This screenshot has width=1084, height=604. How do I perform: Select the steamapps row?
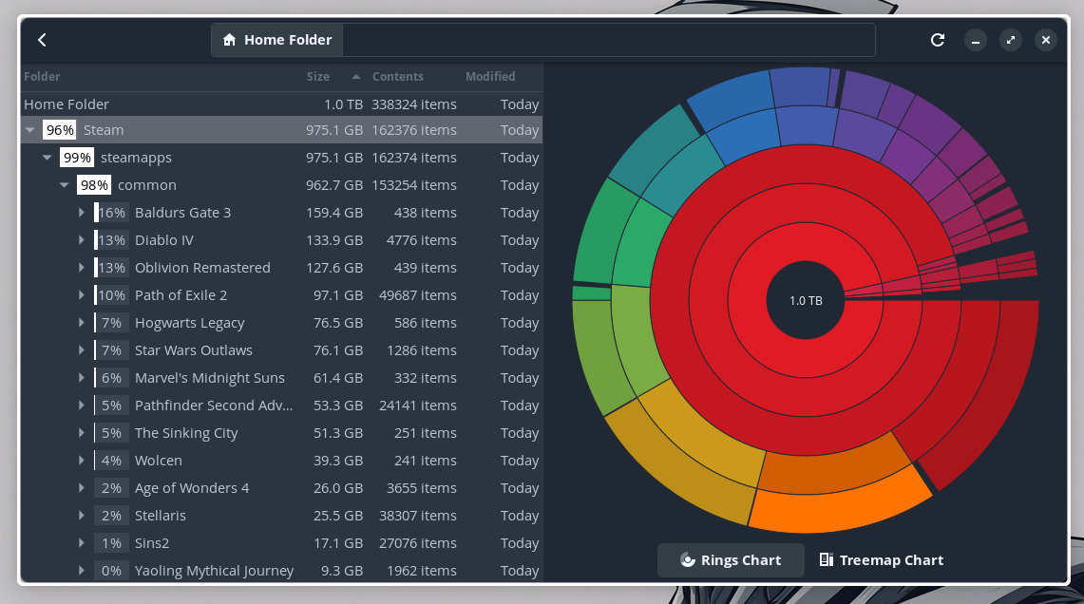tap(281, 158)
